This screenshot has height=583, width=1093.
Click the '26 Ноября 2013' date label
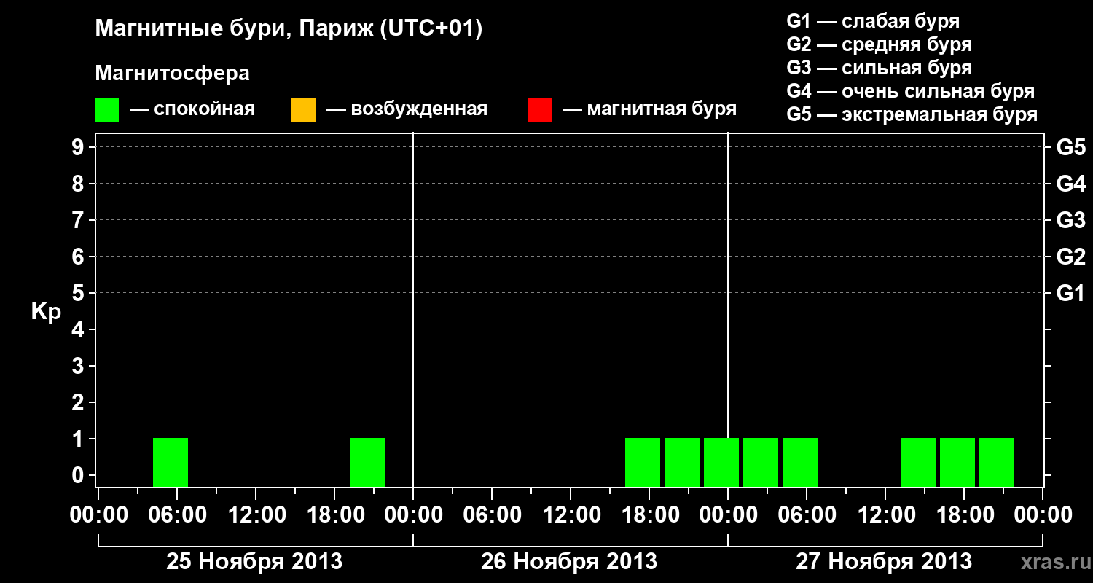tap(569, 562)
